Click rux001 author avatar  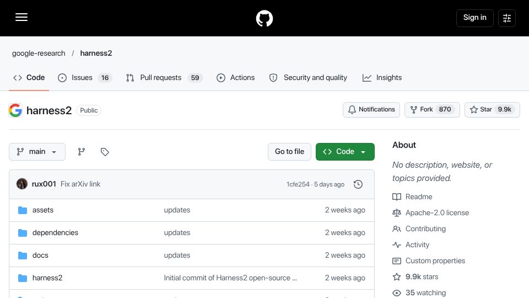pyautogui.click(x=22, y=184)
